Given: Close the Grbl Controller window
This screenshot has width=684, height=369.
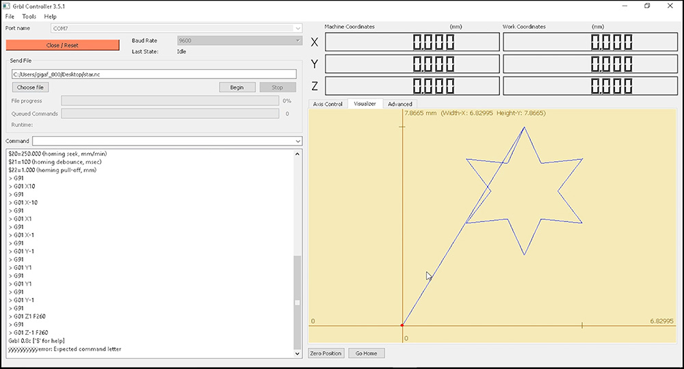Looking at the screenshot, I should [670, 6].
